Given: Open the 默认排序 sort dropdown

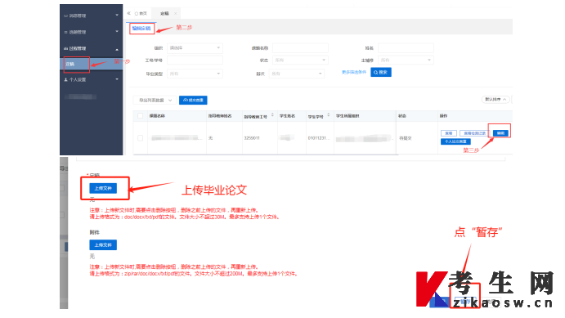Looking at the screenshot, I should click(495, 100).
